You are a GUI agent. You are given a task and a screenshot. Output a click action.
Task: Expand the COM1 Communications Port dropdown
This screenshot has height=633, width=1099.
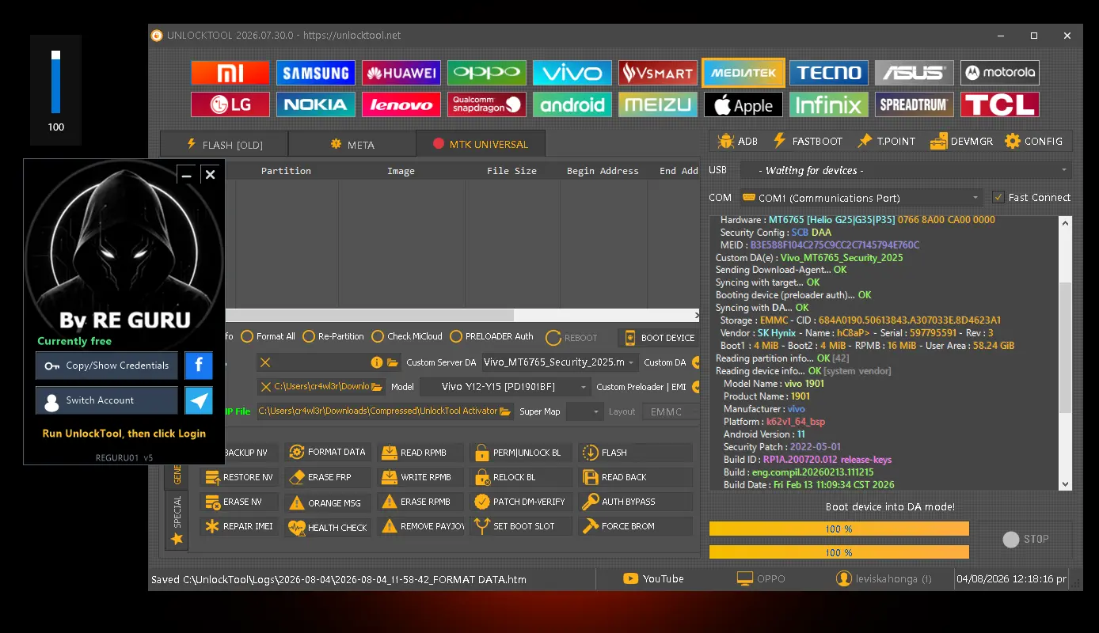(862, 198)
